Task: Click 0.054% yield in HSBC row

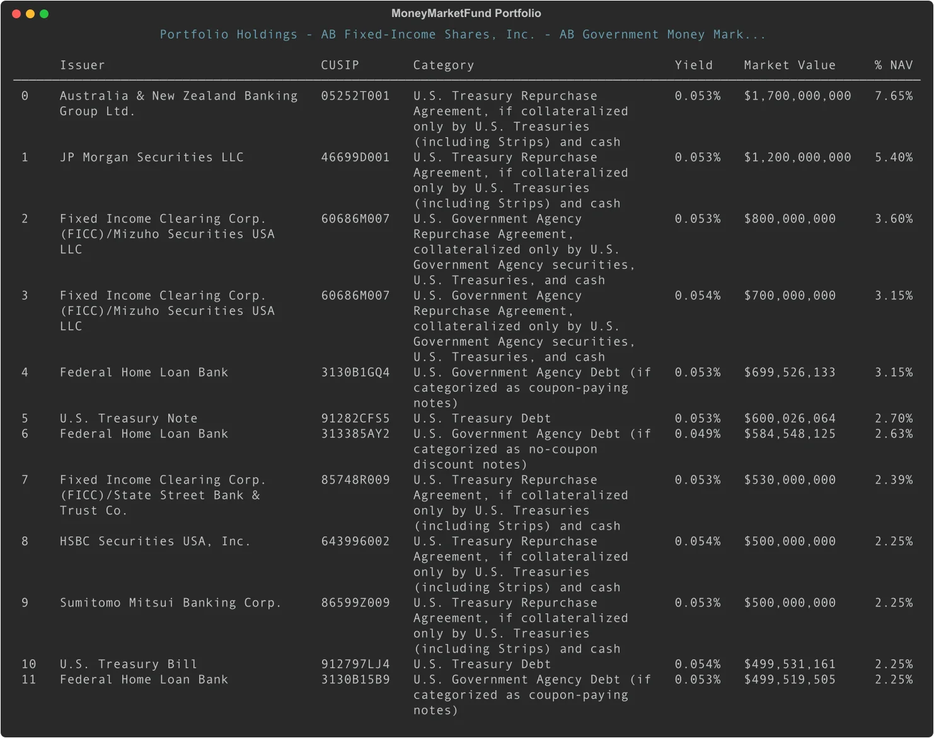Action: click(x=698, y=542)
